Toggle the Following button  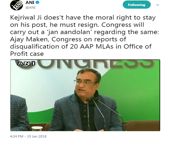[x=136, y=5]
